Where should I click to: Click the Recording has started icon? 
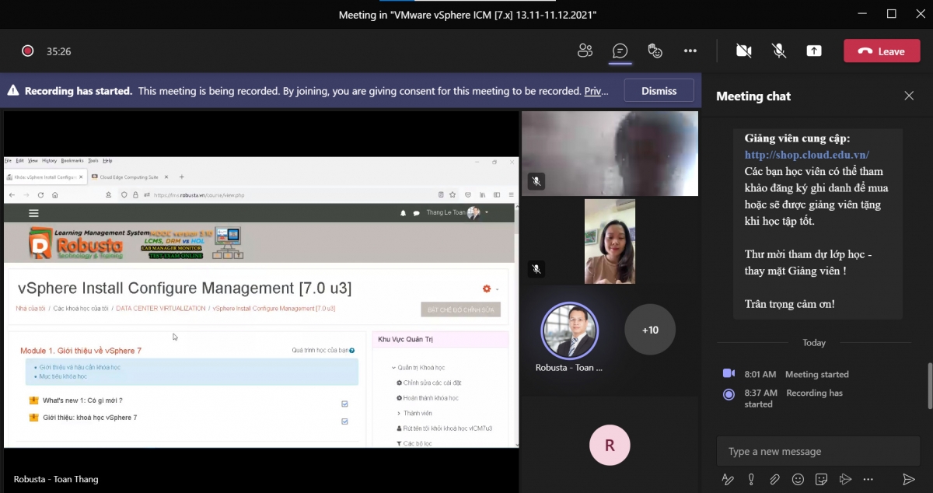pos(729,393)
